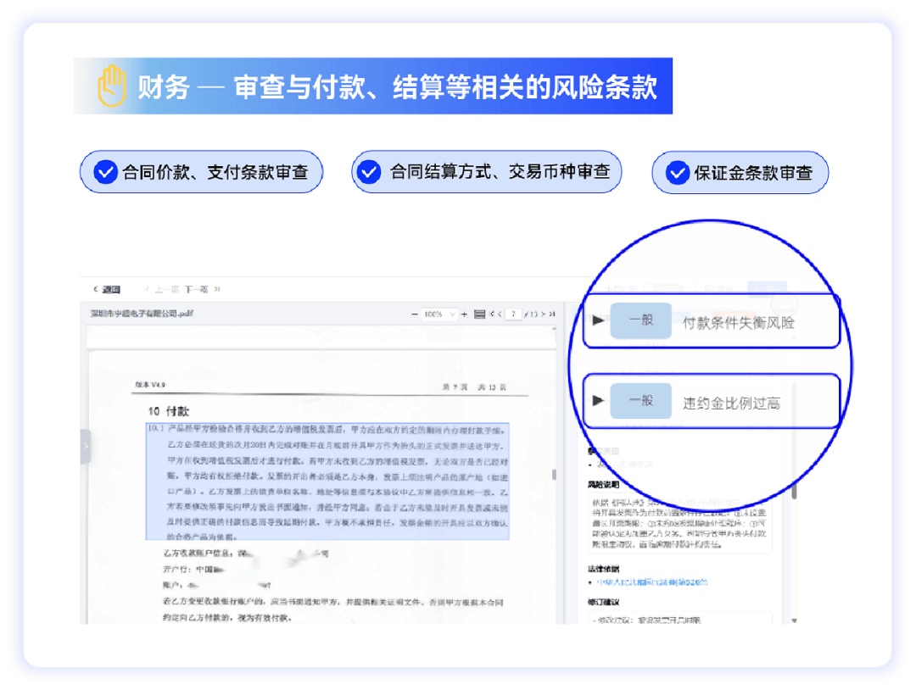916x690 pixels.
Task: Click the 版本 V4.9 header text
Action: point(150,385)
